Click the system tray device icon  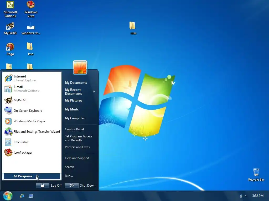click(x=241, y=196)
